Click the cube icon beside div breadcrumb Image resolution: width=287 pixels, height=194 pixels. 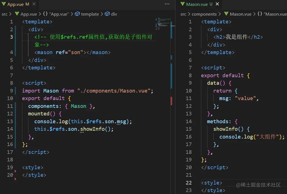click(x=107, y=14)
